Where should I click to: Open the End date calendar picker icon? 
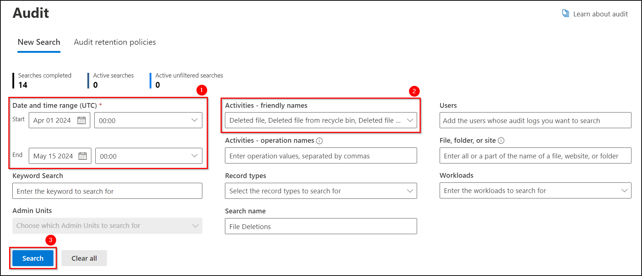pyautogui.click(x=83, y=156)
